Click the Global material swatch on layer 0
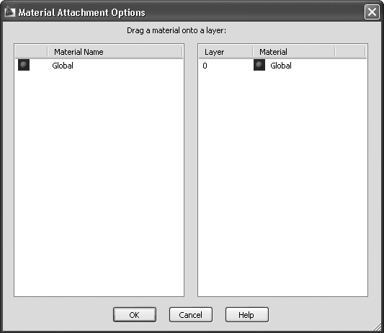 click(259, 65)
